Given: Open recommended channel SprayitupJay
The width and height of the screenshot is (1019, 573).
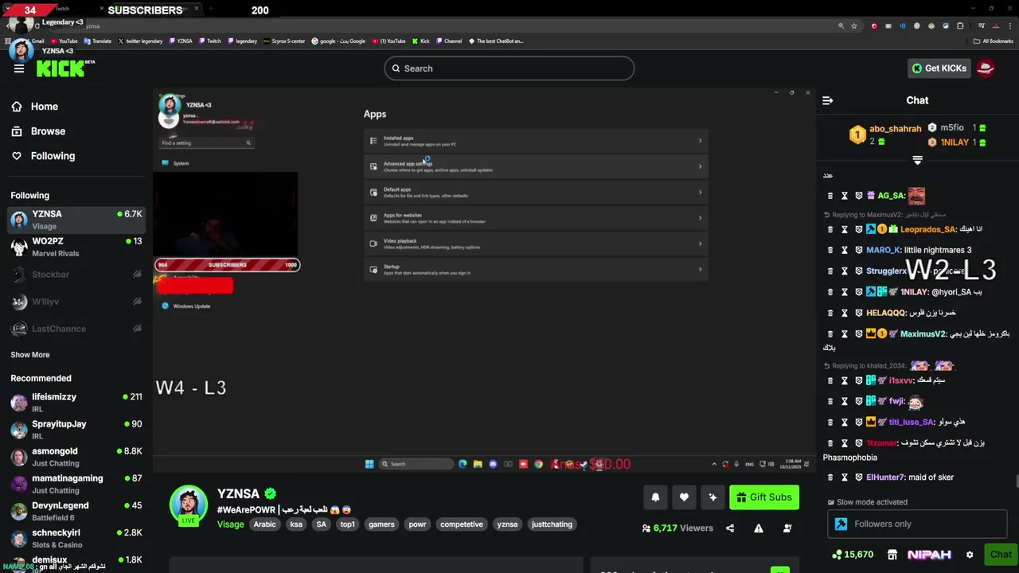Looking at the screenshot, I should click(x=76, y=430).
